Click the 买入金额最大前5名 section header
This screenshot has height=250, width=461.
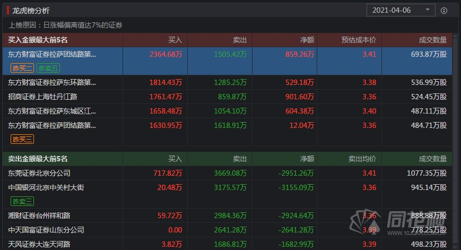(38, 40)
